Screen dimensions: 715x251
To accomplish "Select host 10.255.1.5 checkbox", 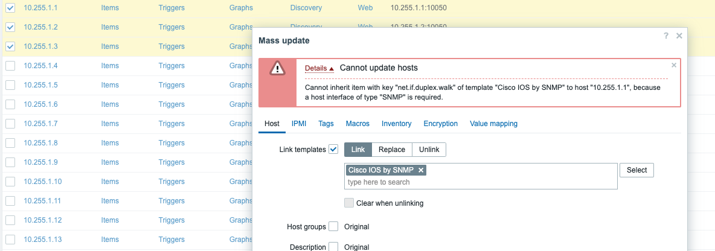I will click(10, 84).
